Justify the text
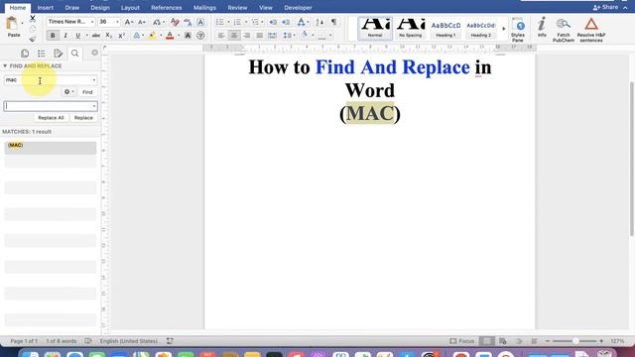This screenshot has width=635, height=357. tap(260, 36)
